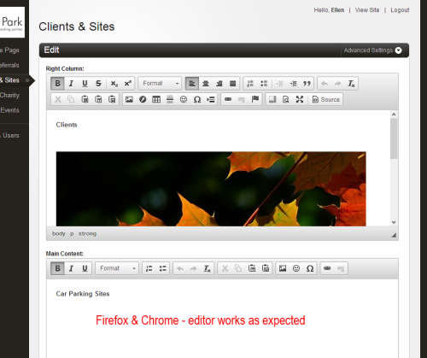The image size is (427, 358).
Task: Apply Strikethrough formatting
Action: click(98, 84)
